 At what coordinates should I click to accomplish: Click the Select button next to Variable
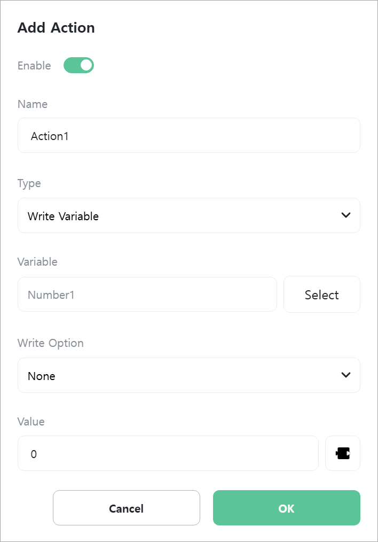pyautogui.click(x=322, y=294)
